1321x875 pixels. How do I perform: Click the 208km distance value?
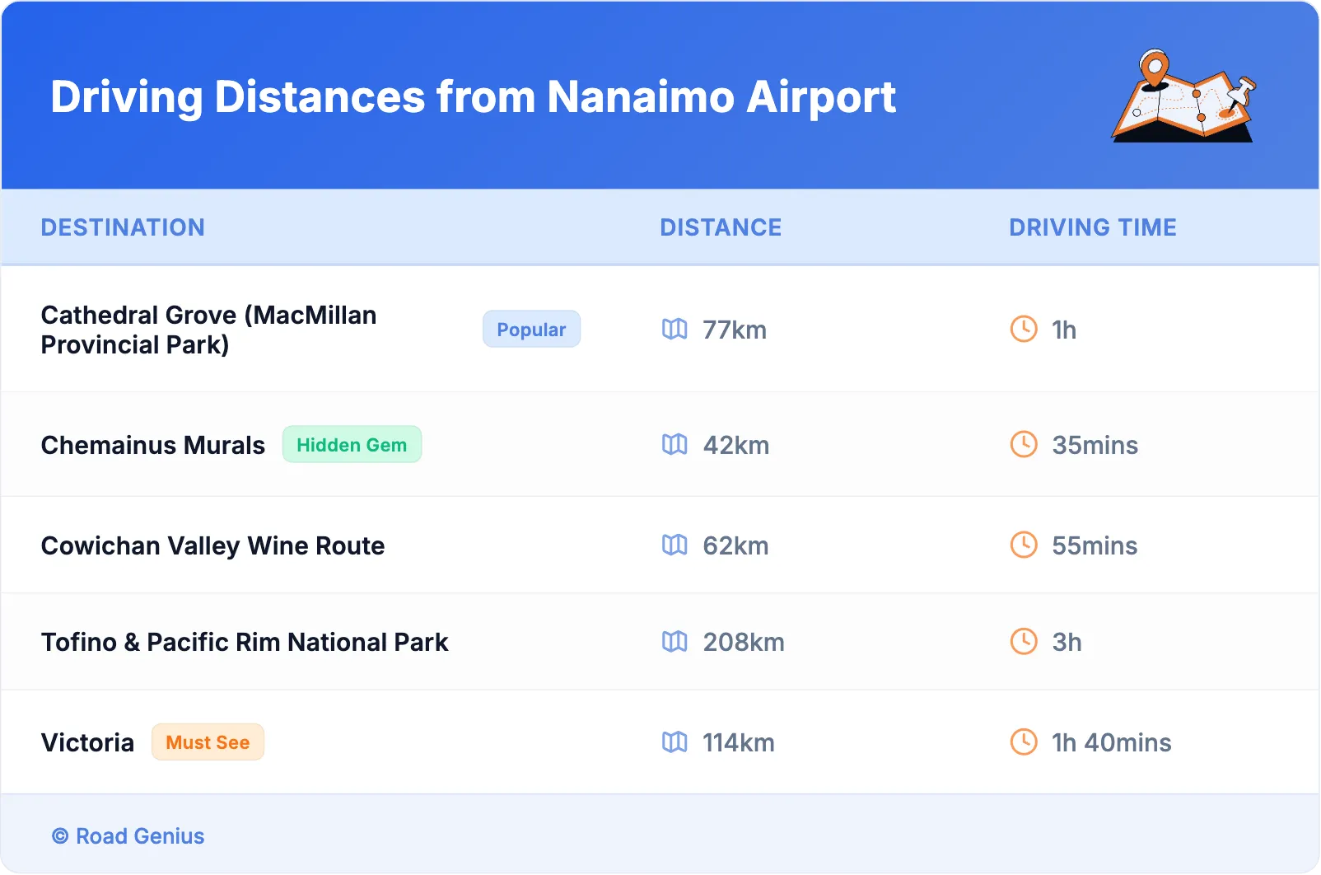tap(744, 642)
